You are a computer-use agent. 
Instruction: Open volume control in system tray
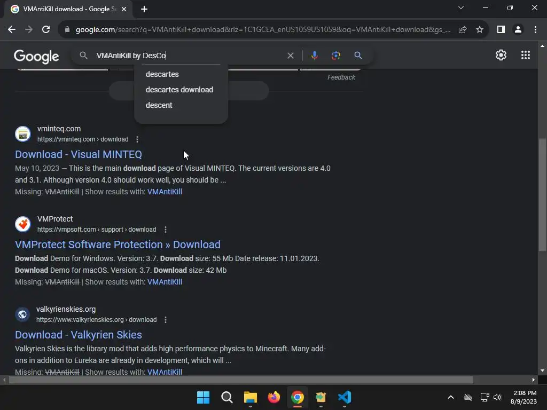coord(497,397)
